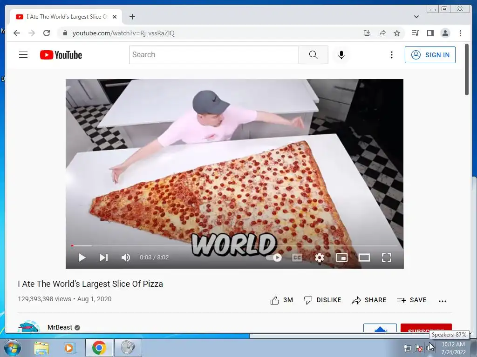Enter full screen mode

(x=386, y=258)
